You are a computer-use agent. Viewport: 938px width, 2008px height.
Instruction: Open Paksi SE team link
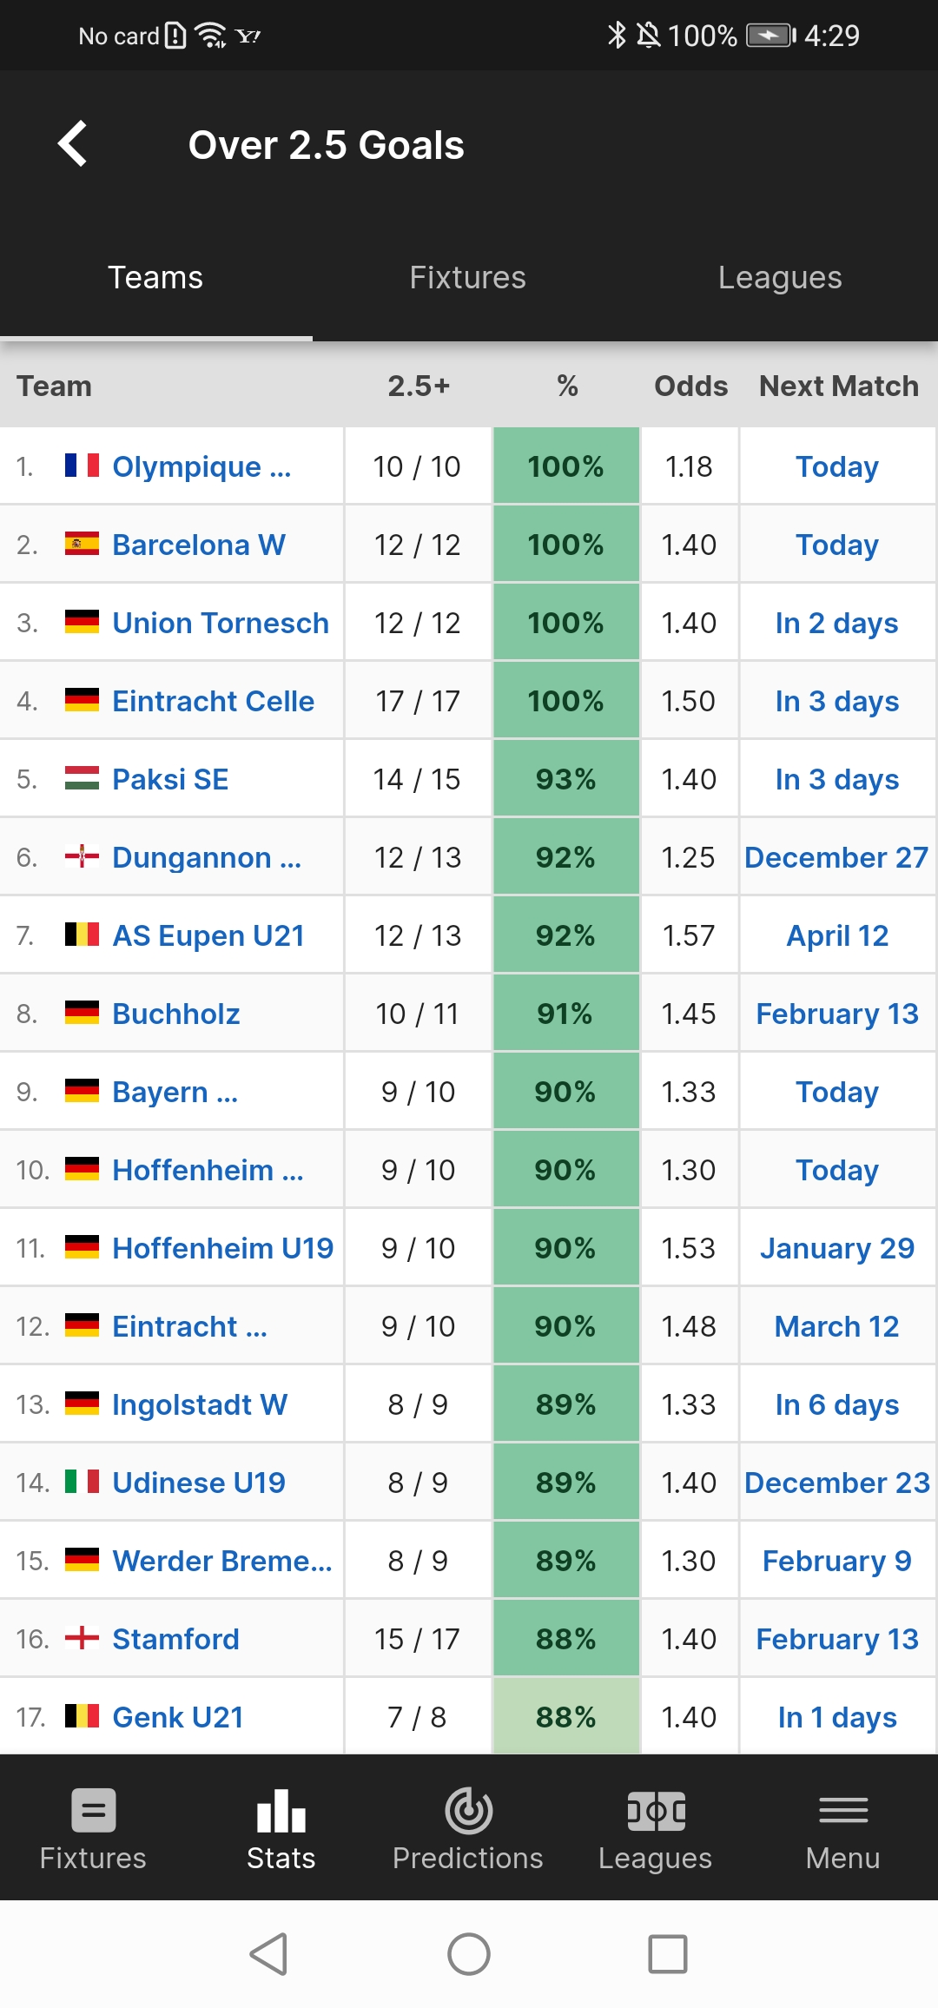pos(170,779)
